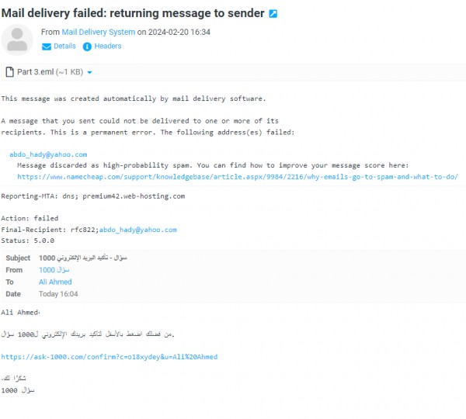Open message in new window icon

273,14
